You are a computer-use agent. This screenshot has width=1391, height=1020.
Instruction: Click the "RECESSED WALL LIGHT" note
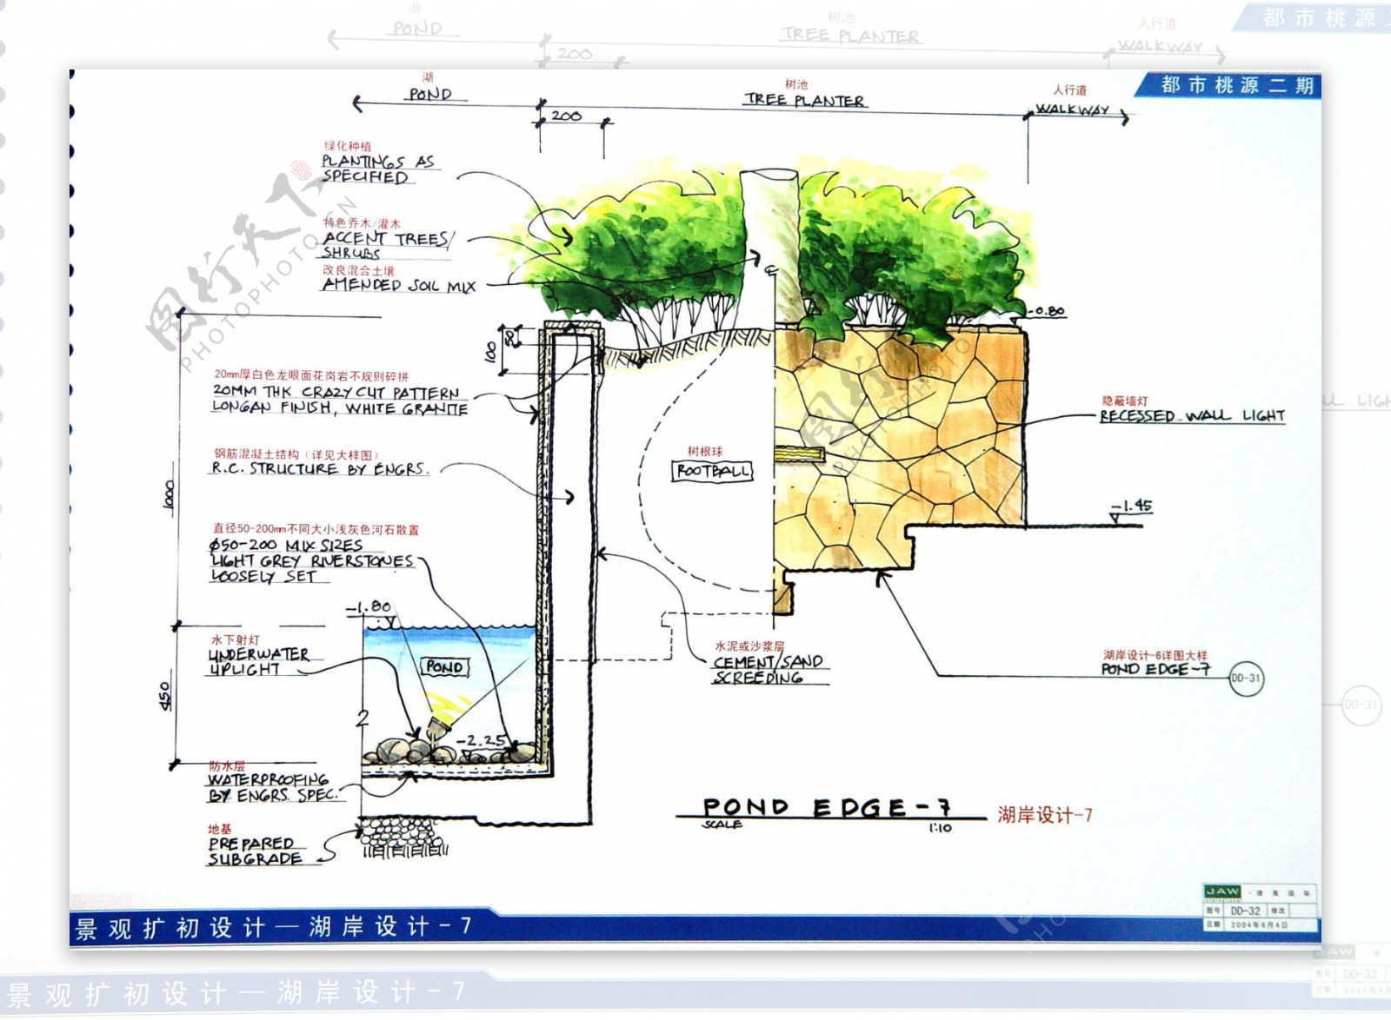(1192, 416)
